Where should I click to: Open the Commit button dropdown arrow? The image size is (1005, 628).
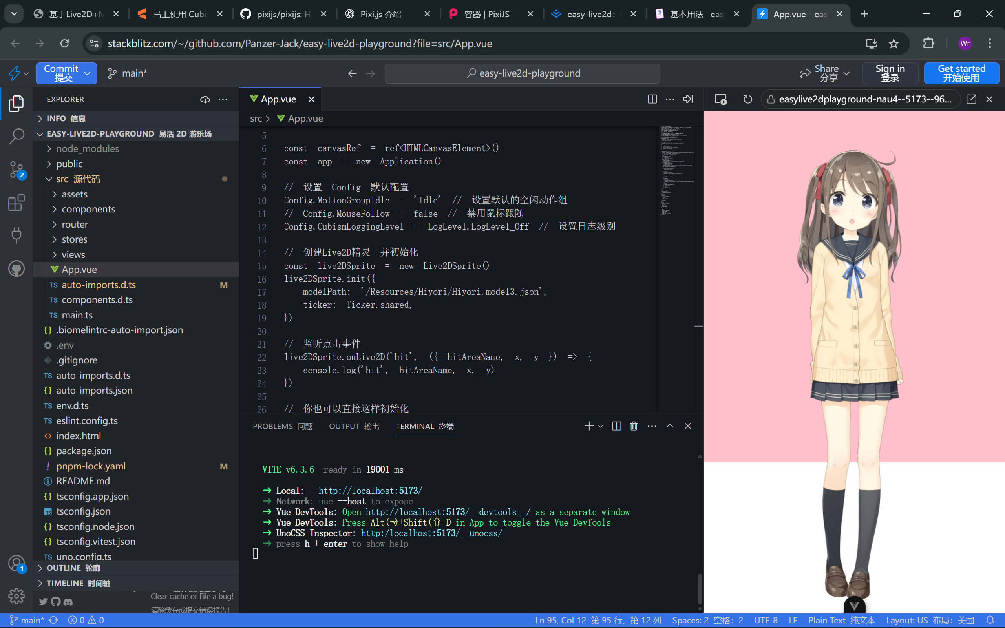point(87,73)
